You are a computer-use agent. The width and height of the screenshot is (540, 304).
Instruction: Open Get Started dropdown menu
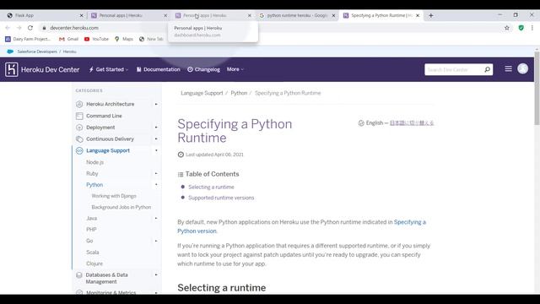tap(109, 69)
